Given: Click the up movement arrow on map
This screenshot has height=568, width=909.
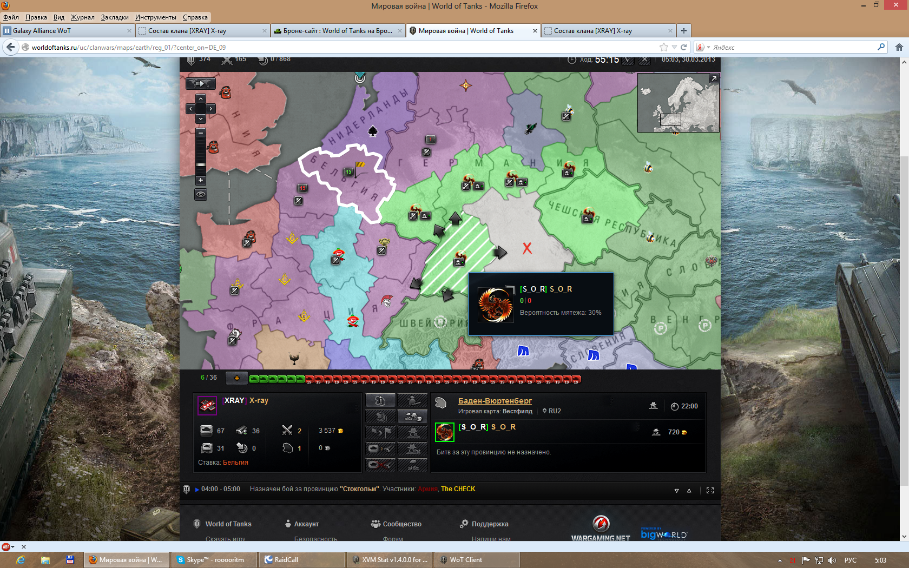Looking at the screenshot, I should 455,218.
